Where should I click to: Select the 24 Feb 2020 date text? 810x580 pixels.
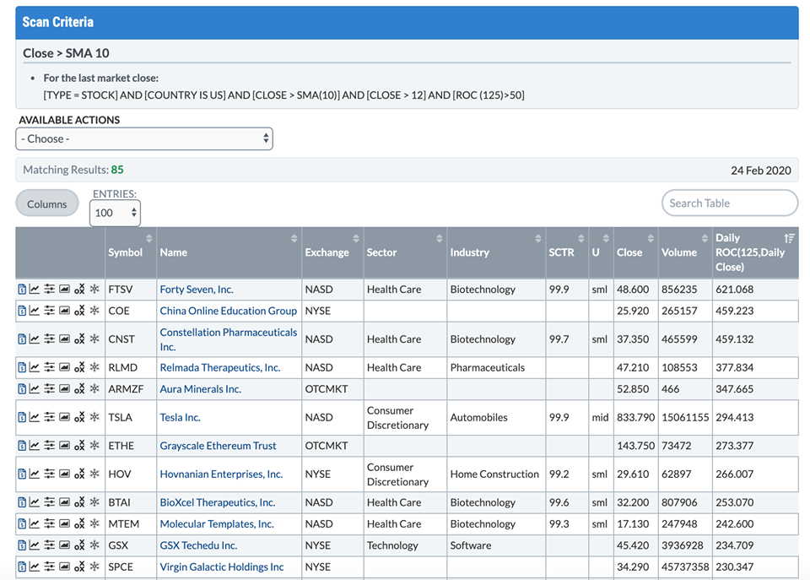coord(760,170)
